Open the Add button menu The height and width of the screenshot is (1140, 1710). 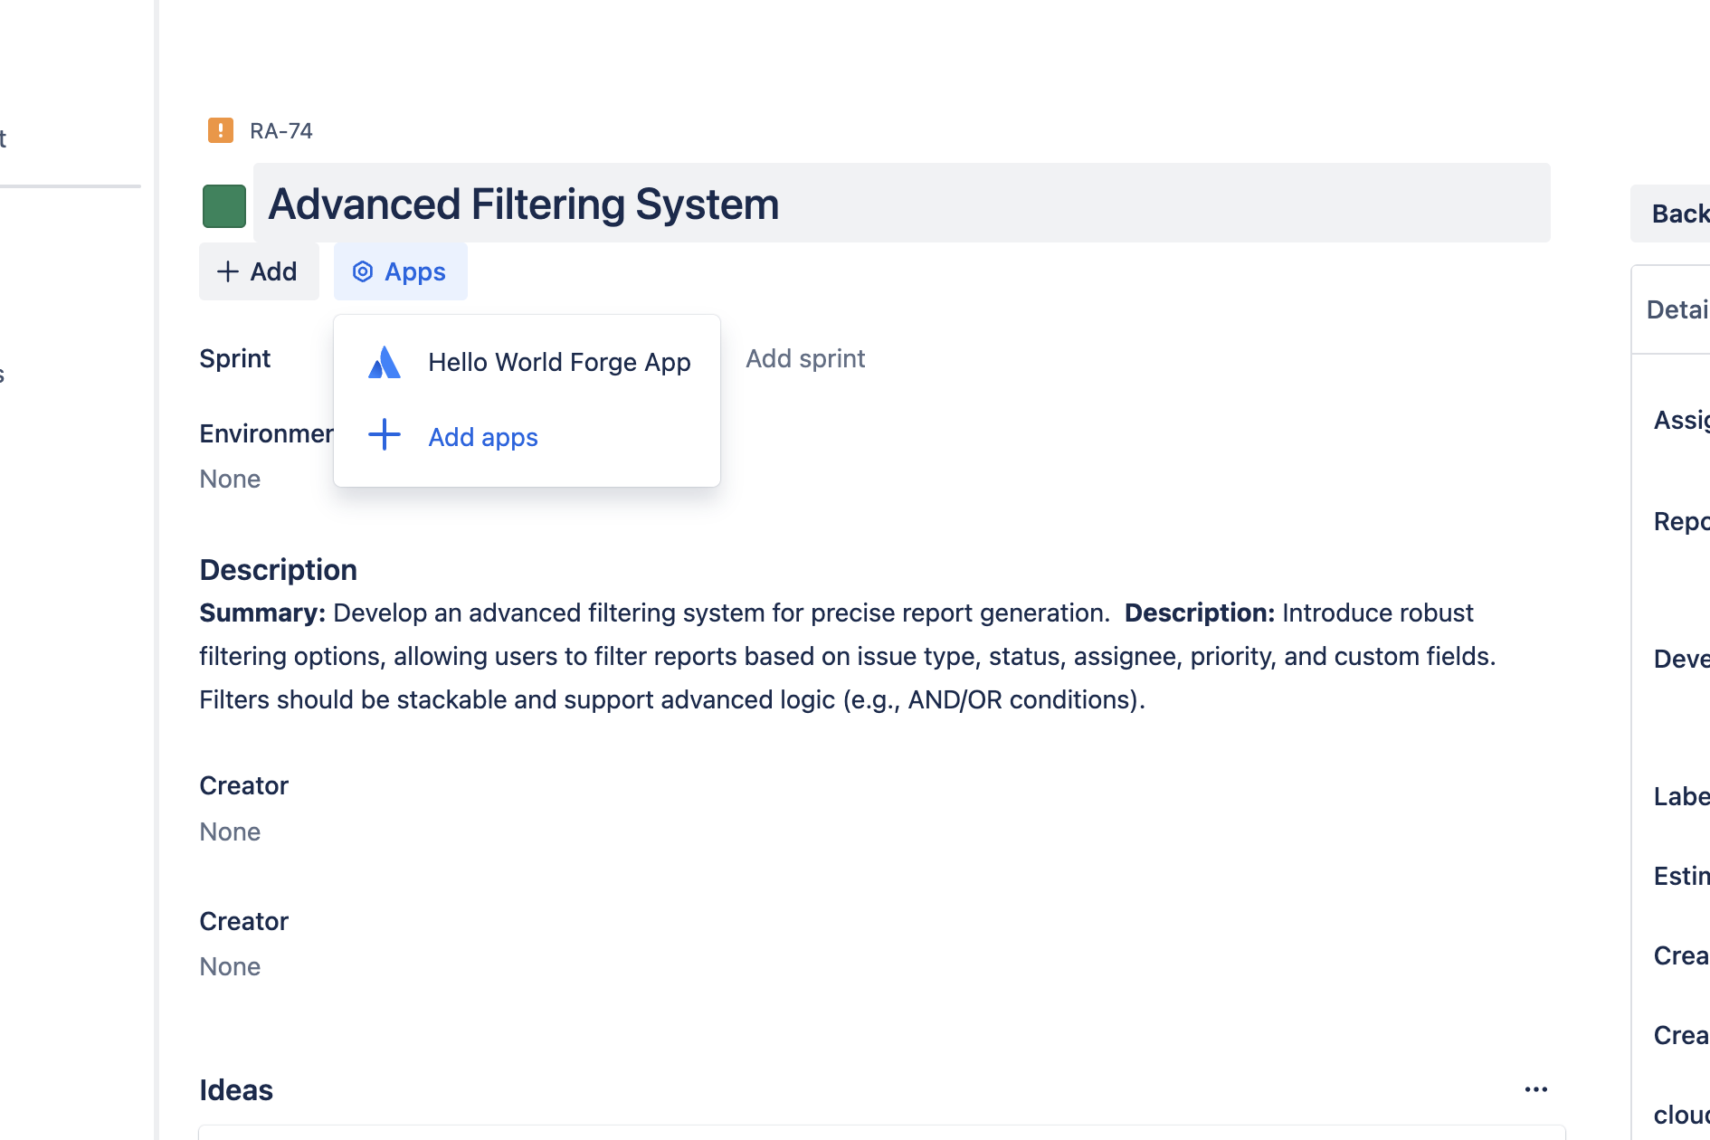click(259, 271)
